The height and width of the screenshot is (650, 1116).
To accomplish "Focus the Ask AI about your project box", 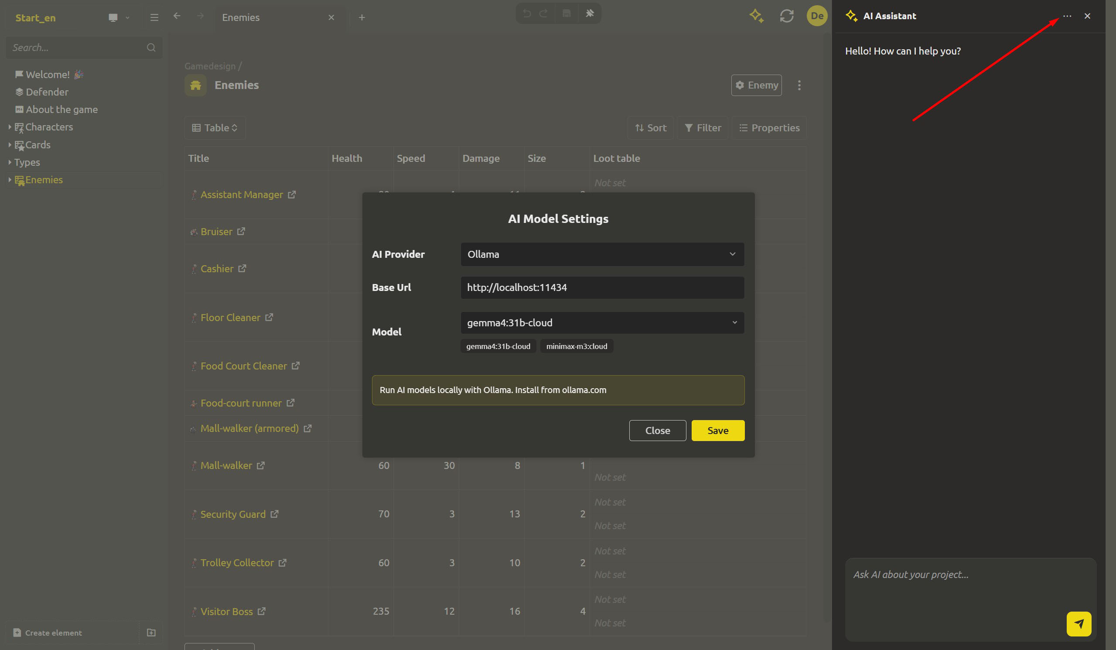I will coord(970,599).
